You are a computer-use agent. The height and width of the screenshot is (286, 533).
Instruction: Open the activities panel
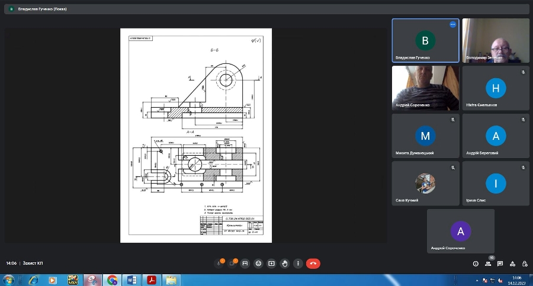[512, 263]
